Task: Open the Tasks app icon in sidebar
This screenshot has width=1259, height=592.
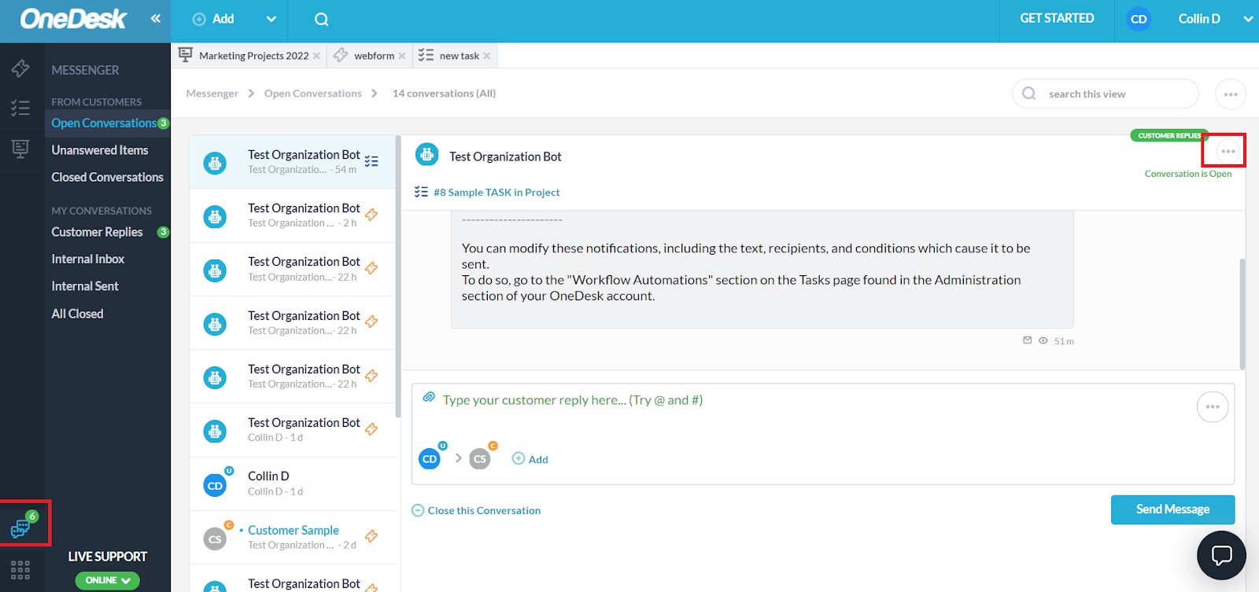Action: coord(20,108)
